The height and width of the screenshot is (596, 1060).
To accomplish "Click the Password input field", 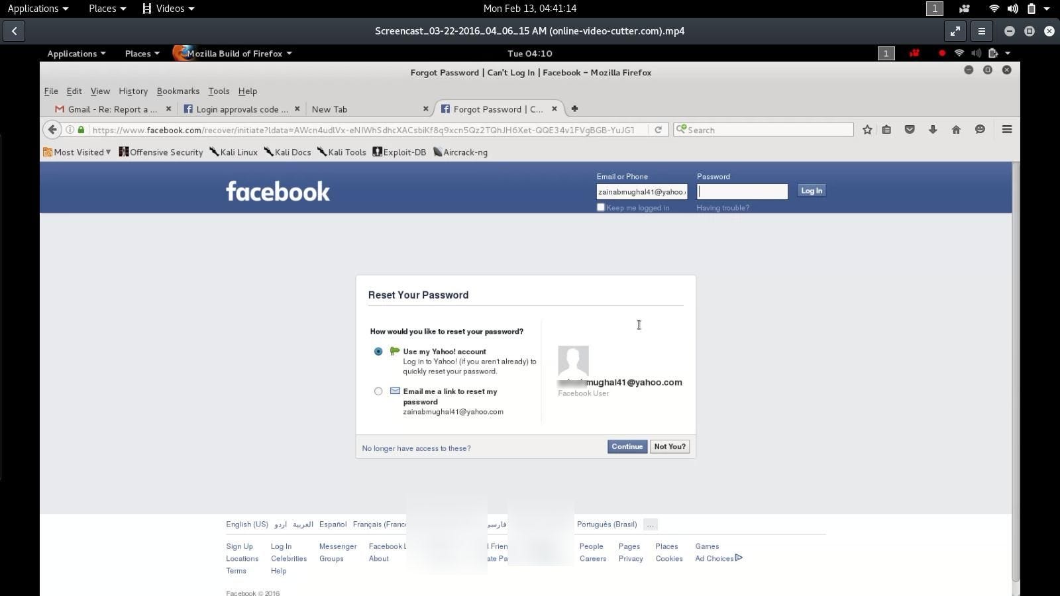I will click(x=743, y=191).
